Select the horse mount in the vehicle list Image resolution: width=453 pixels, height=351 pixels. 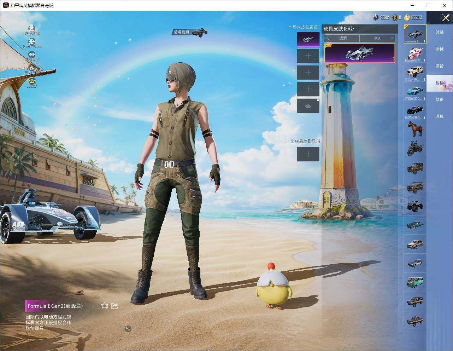click(415, 129)
